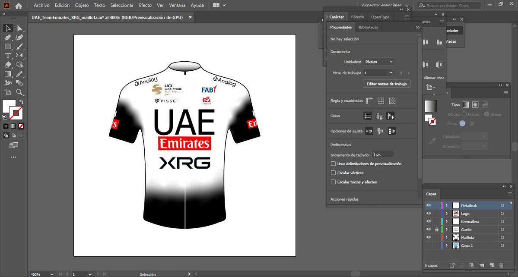The height and width of the screenshot is (277, 518).
Task: Create new layer in Capas panel
Action: tap(492, 265)
